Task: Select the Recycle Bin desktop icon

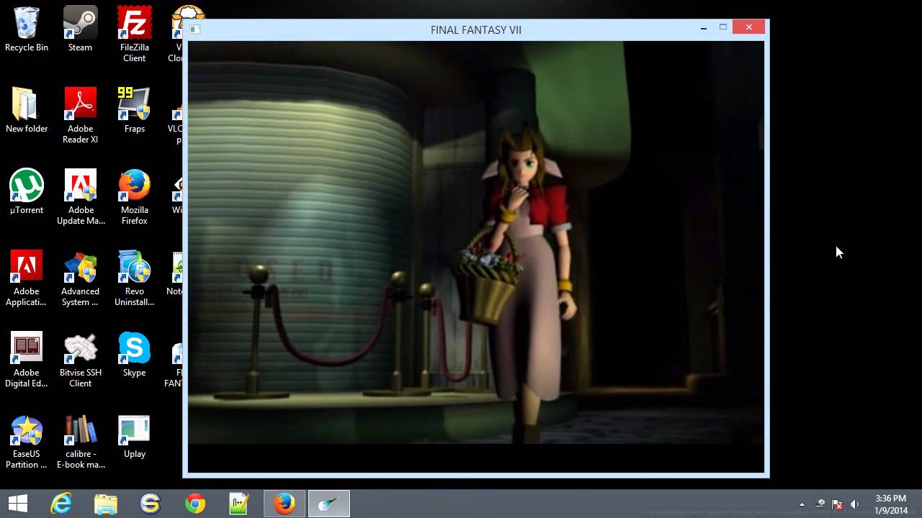Action: 27,29
